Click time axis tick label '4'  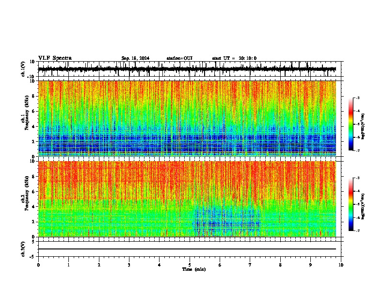coord(160,265)
